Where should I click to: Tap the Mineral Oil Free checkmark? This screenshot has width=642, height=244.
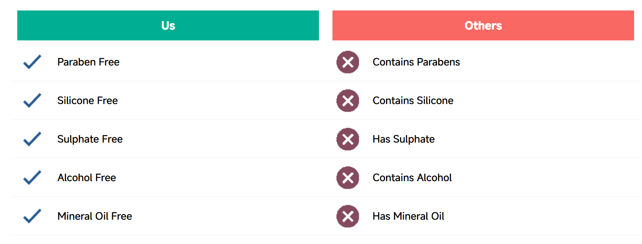[32, 216]
